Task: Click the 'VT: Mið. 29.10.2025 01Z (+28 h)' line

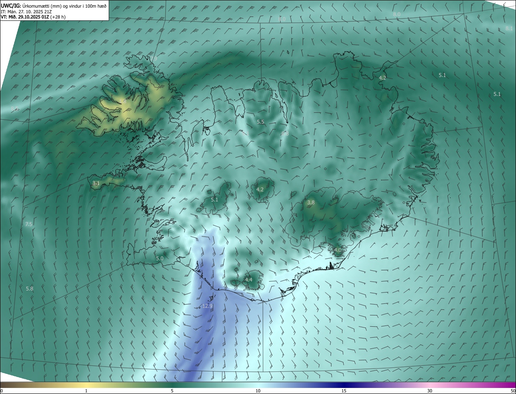Action: tap(33, 17)
